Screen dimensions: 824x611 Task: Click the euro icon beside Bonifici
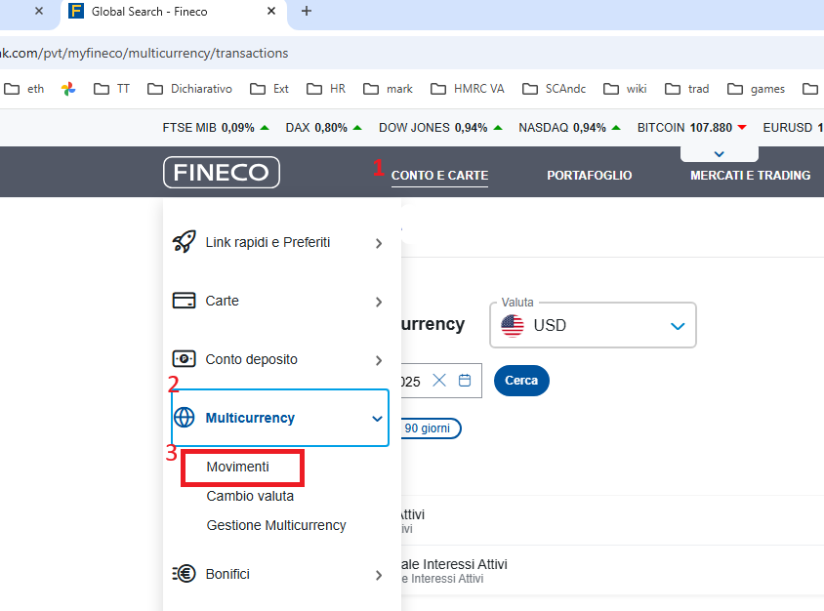(184, 574)
